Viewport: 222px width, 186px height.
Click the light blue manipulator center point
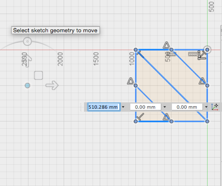coord(27,86)
